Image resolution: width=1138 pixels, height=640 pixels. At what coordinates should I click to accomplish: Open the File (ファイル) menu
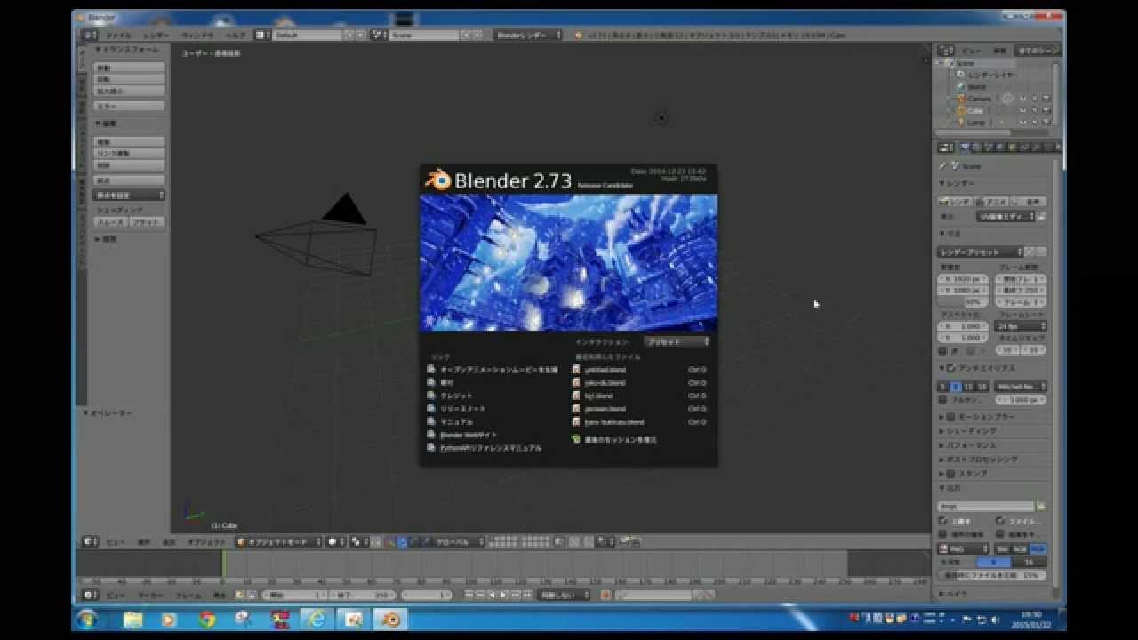click(118, 35)
